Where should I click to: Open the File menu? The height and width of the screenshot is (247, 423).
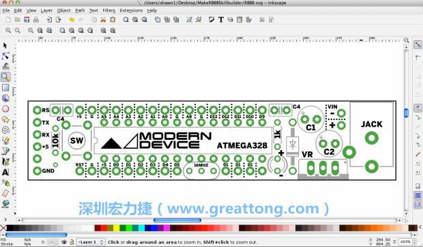coord(6,10)
